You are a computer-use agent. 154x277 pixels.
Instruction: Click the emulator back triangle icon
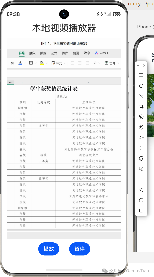141,190
